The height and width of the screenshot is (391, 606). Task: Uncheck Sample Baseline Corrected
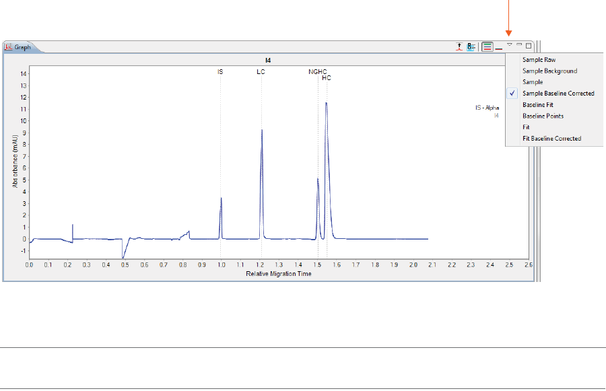point(558,93)
